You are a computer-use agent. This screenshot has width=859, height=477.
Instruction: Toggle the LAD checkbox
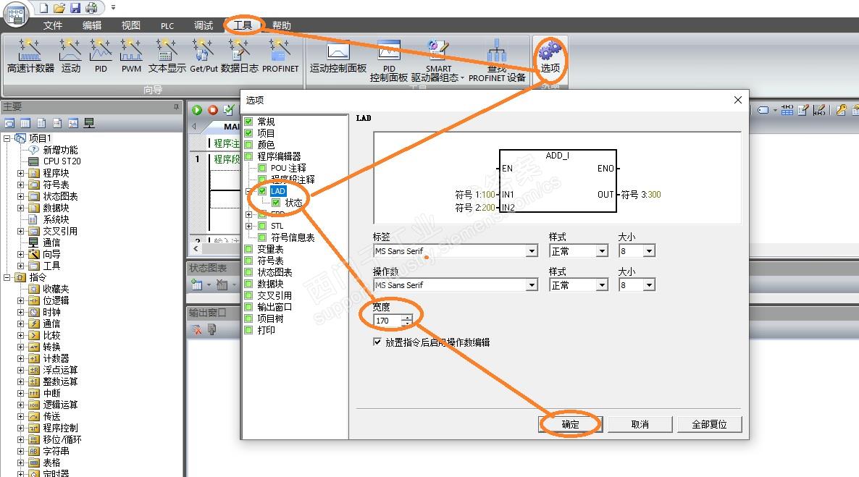[x=262, y=191]
